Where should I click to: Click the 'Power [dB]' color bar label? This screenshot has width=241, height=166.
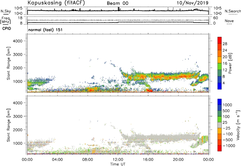click(x=230, y=63)
